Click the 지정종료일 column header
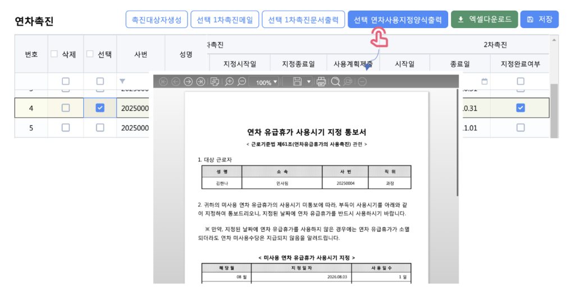This screenshot has height=300, width=575. point(298,64)
